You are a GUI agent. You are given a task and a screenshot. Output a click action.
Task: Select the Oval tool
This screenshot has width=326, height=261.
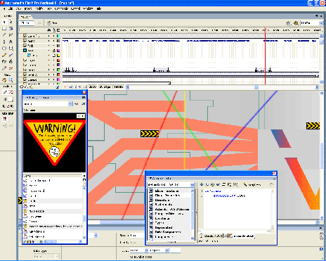[4, 49]
